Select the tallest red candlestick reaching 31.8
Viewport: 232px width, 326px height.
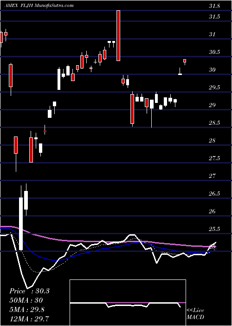[x=118, y=35]
